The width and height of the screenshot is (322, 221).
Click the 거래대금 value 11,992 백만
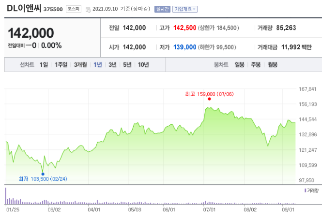(296, 47)
